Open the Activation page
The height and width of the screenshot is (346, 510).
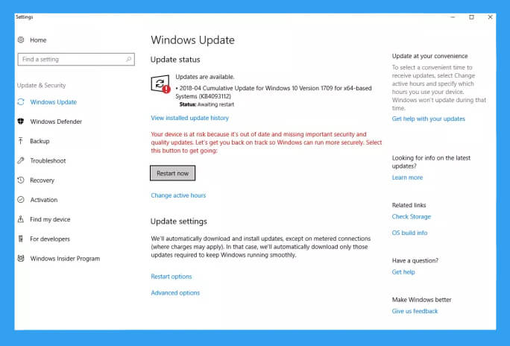click(44, 200)
